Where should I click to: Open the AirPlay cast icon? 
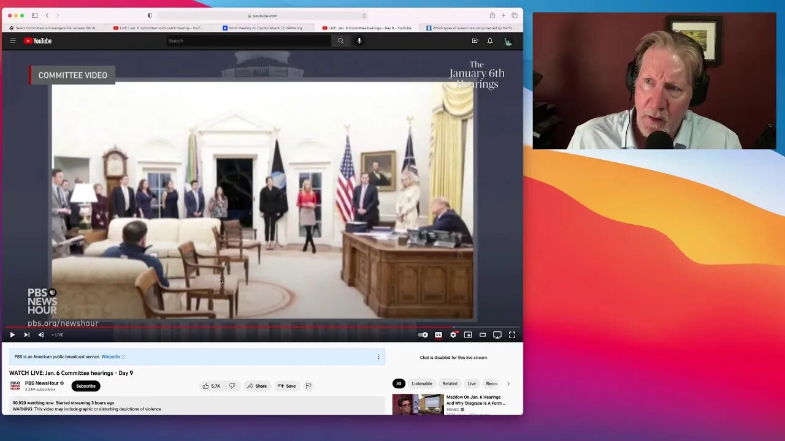[497, 335]
